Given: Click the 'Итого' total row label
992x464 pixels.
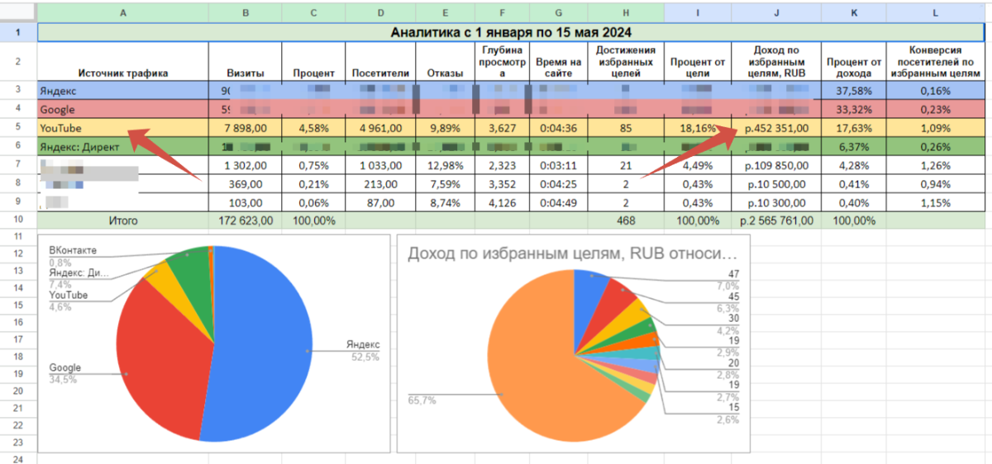Looking at the screenshot, I should tap(122, 220).
